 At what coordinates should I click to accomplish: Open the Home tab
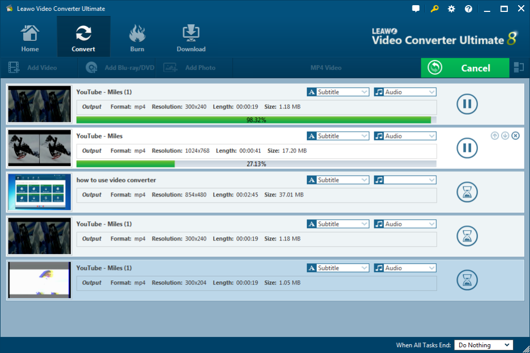point(30,38)
